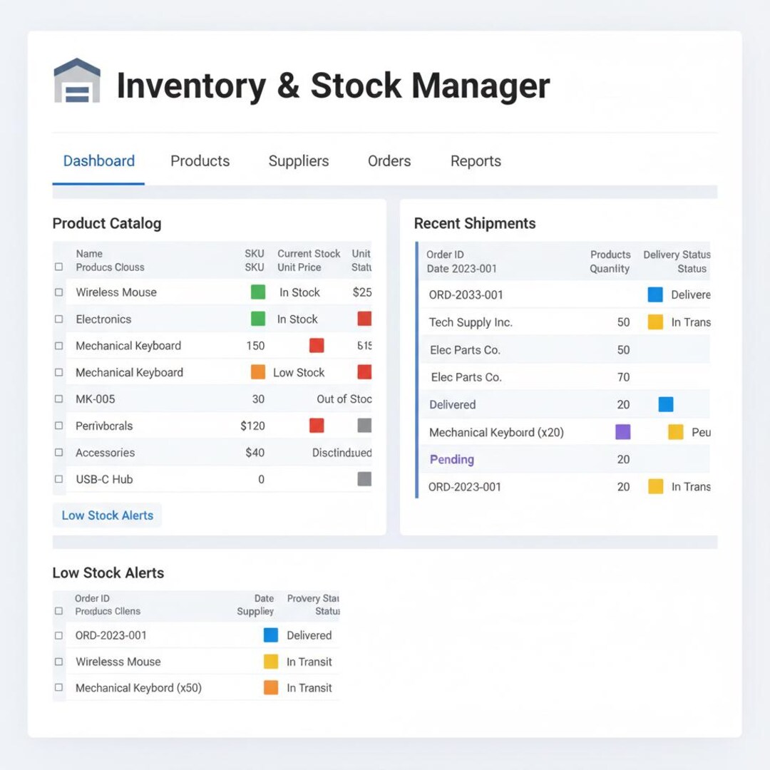Check the Low Stock Alerts ORD-2023-001 checkbox
This screenshot has height=770, width=770.
click(59, 635)
